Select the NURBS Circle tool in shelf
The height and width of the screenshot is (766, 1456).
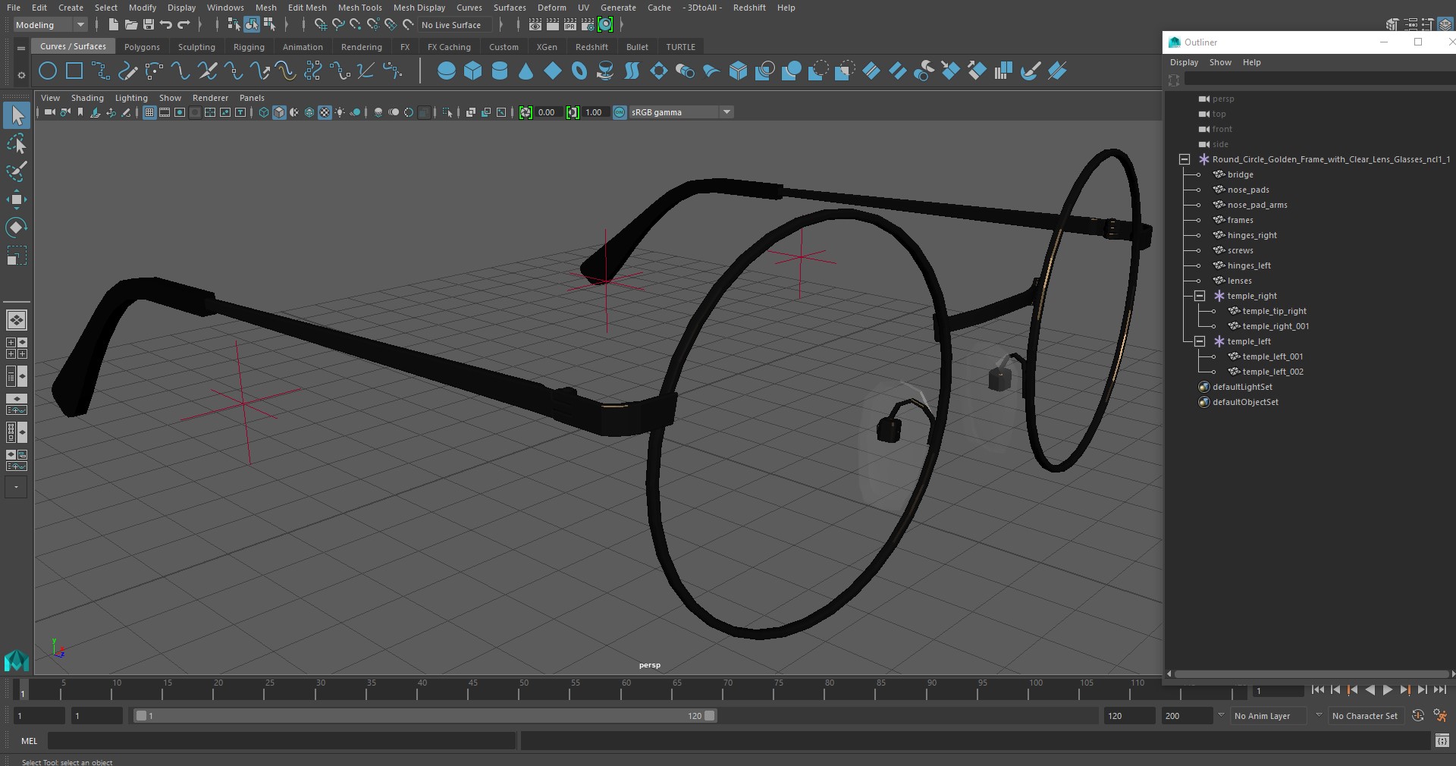[x=48, y=71]
